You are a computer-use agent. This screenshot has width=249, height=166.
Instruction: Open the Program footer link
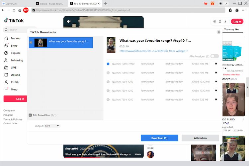click(x=8, y=115)
